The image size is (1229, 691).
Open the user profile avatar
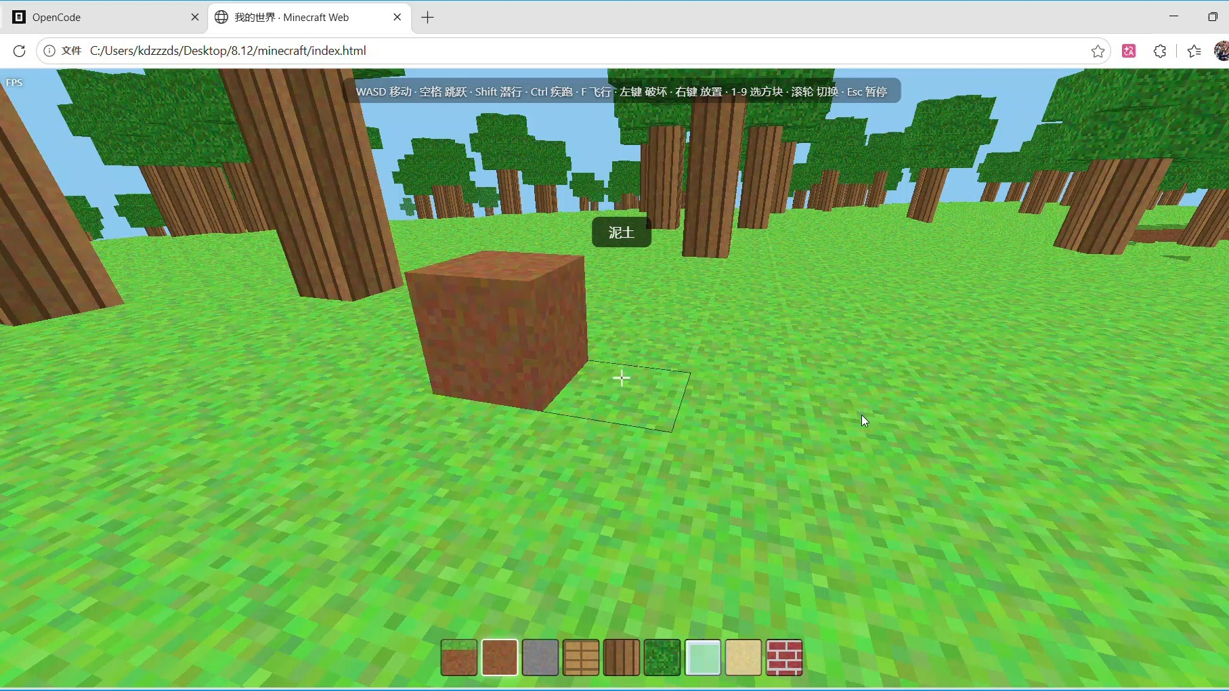pos(1222,51)
